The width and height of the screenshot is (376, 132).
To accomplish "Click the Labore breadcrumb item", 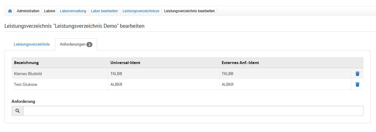I will 49,11.
